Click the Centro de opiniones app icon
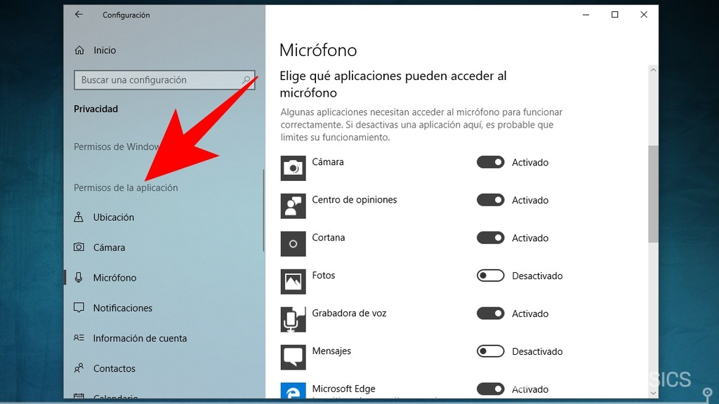This screenshot has width=719, height=404. tap(293, 206)
